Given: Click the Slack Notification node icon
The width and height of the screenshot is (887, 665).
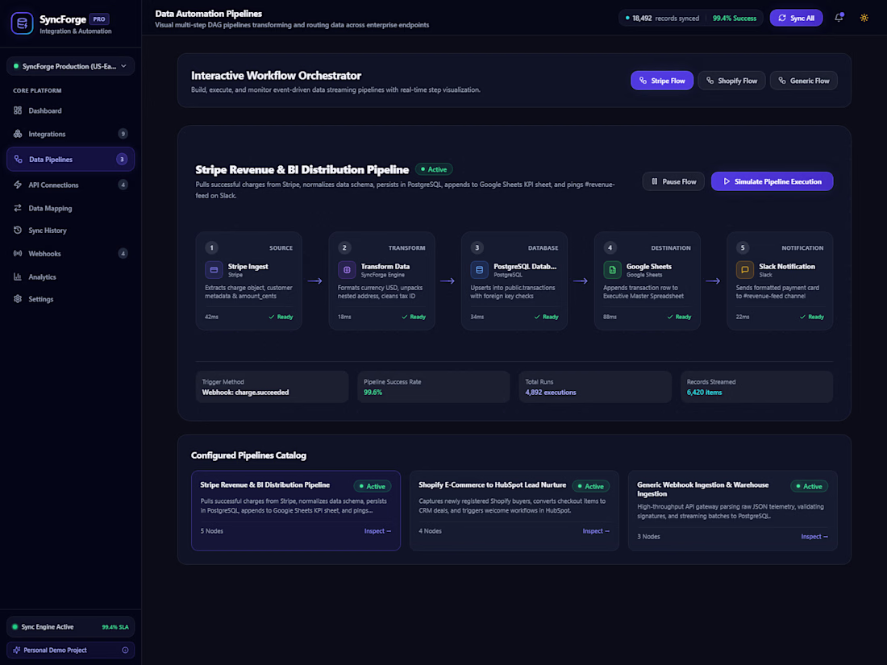Looking at the screenshot, I should click(x=744, y=270).
